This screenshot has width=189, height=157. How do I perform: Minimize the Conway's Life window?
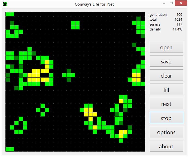[x=164, y=3]
